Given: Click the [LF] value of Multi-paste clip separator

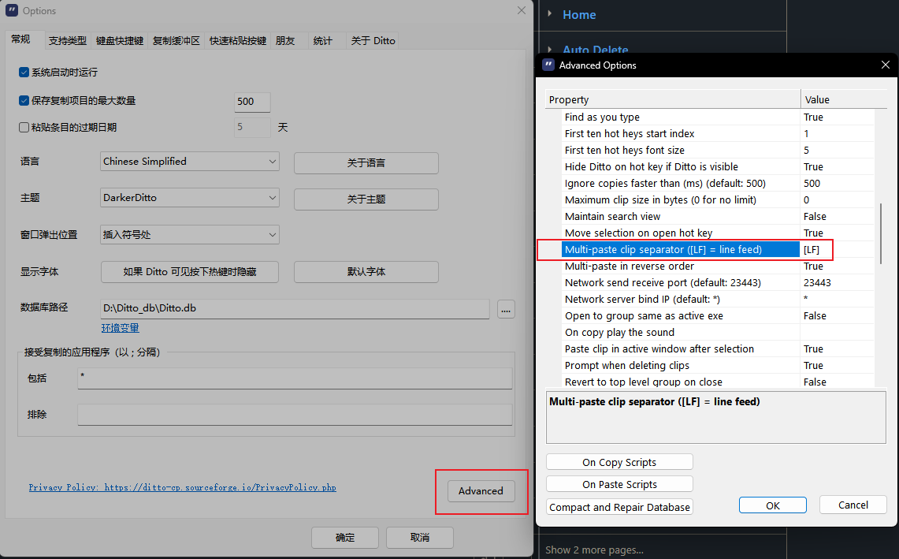Looking at the screenshot, I should (x=812, y=250).
